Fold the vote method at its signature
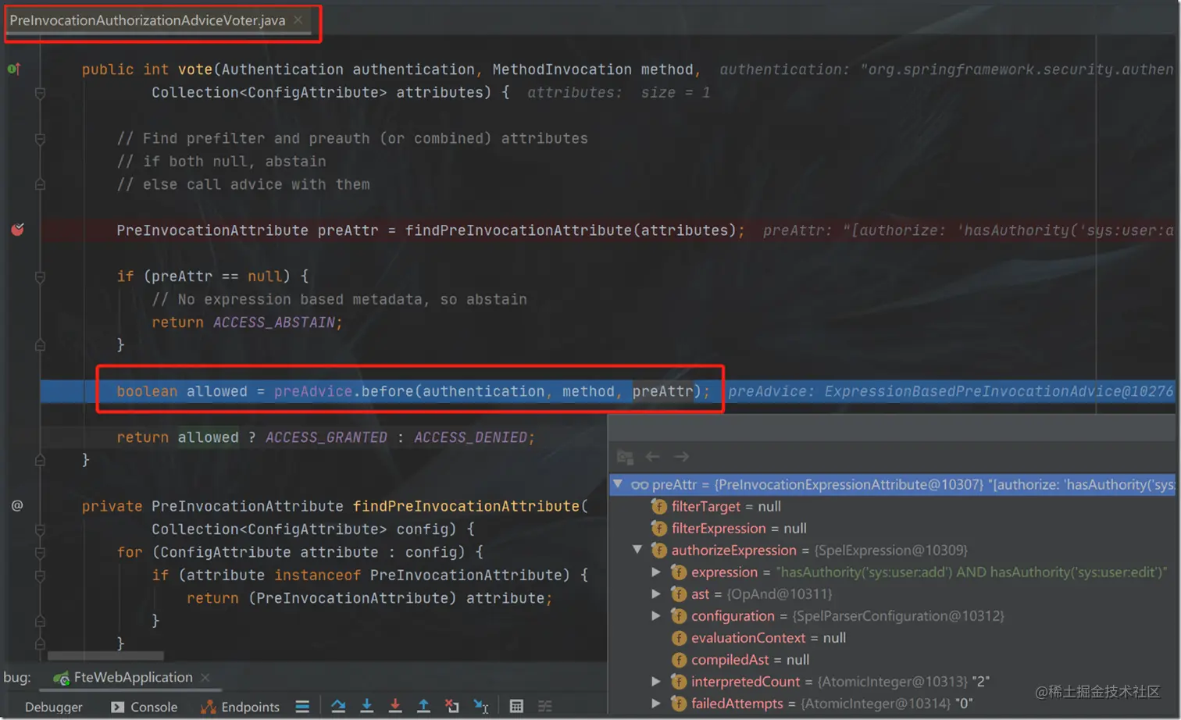The image size is (1181, 720). [x=40, y=93]
